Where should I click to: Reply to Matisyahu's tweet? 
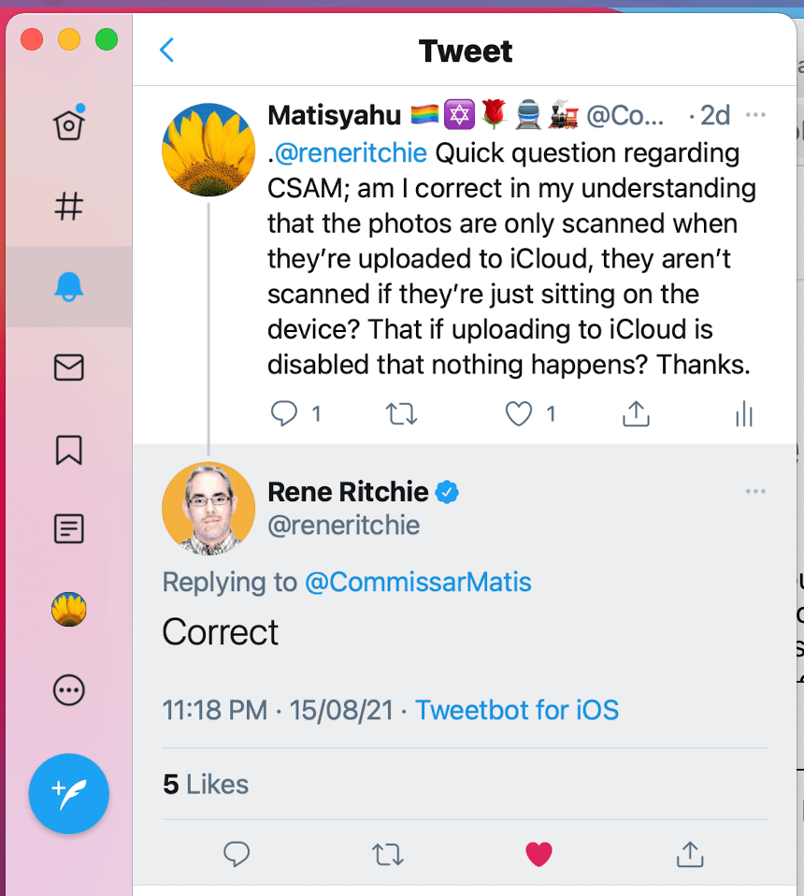pos(283,413)
